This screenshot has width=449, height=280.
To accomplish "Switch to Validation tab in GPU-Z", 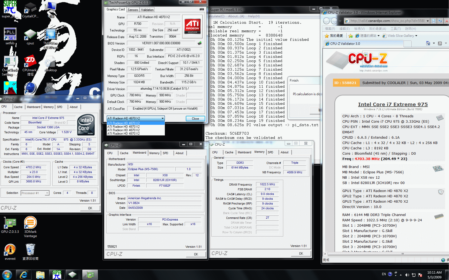I will click(147, 10).
